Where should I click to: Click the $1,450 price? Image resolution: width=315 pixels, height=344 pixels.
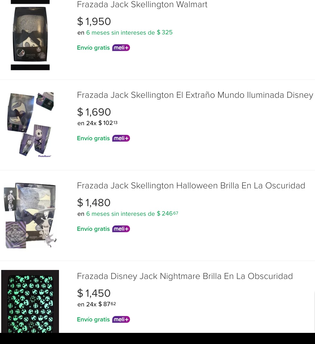pos(94,293)
